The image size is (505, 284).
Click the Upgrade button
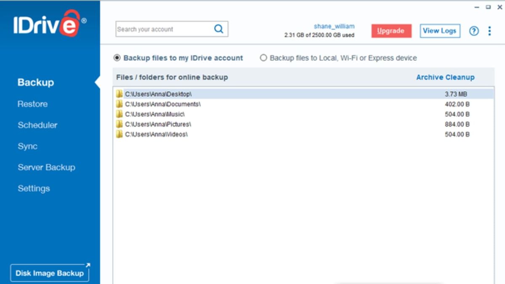click(x=391, y=31)
